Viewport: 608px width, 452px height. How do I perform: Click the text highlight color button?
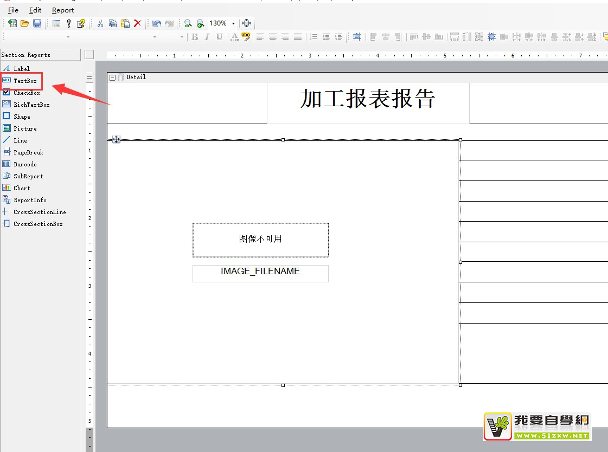pos(246,37)
